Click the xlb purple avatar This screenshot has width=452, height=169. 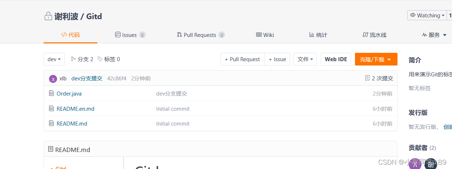pos(53,79)
